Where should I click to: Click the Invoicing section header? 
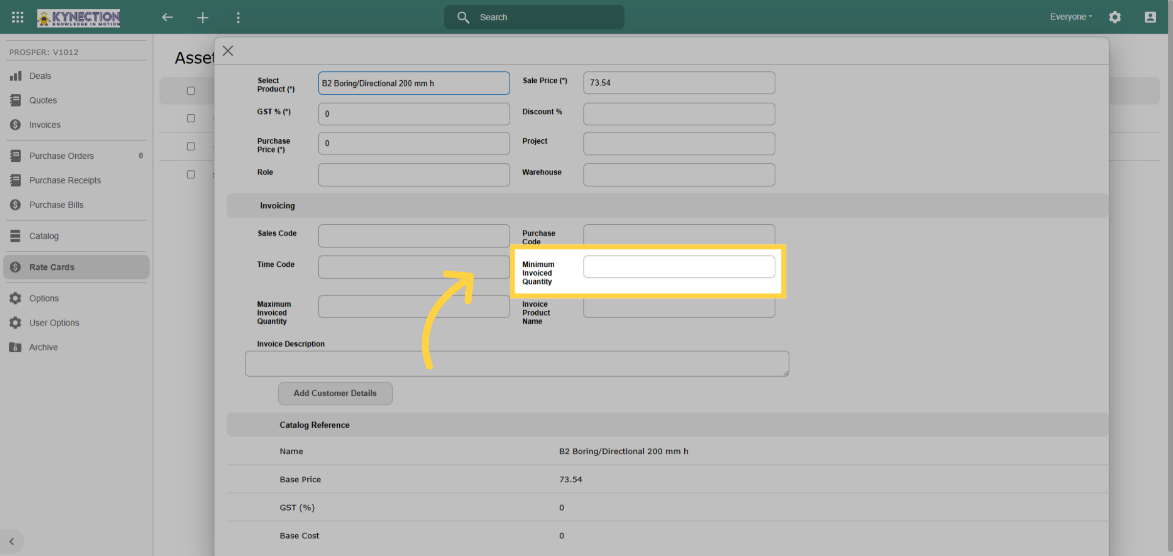click(667, 206)
